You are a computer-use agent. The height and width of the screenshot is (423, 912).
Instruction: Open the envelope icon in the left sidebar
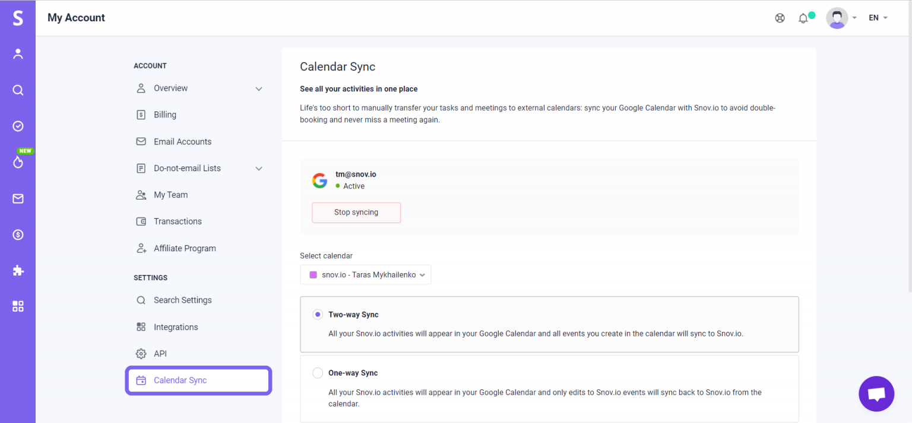[18, 198]
